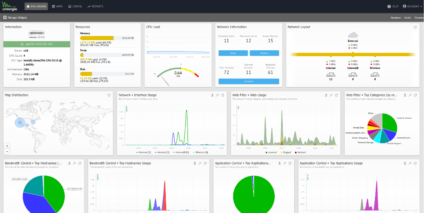Click the 'version: 12.1.0' text
Image resolution: width=424 pixels, height=213 pixels.
click(x=37, y=37)
